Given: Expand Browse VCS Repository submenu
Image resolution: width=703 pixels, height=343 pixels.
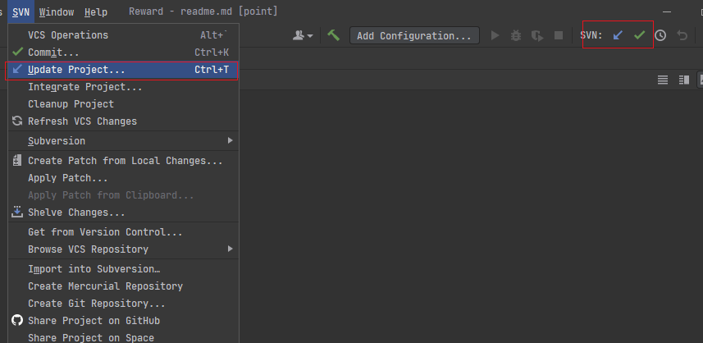Looking at the screenshot, I should [x=123, y=249].
